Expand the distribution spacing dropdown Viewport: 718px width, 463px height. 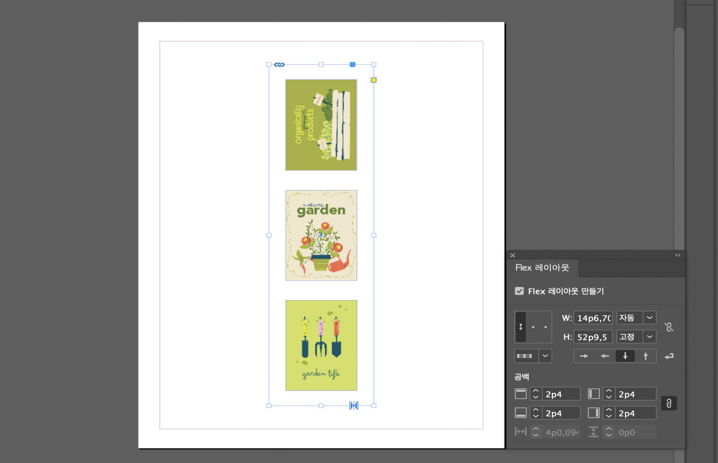545,356
